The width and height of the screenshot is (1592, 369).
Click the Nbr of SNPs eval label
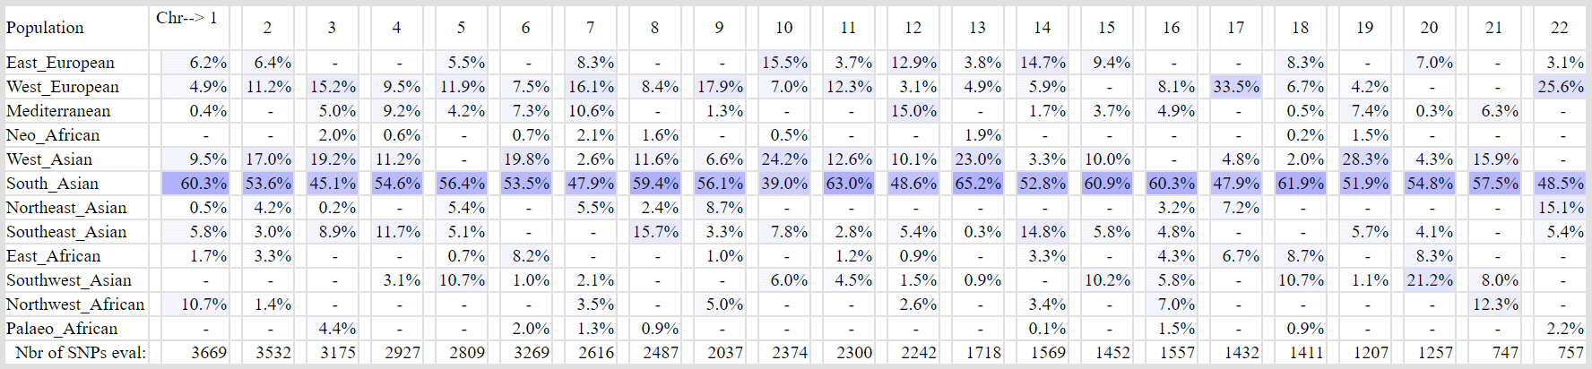coord(81,353)
